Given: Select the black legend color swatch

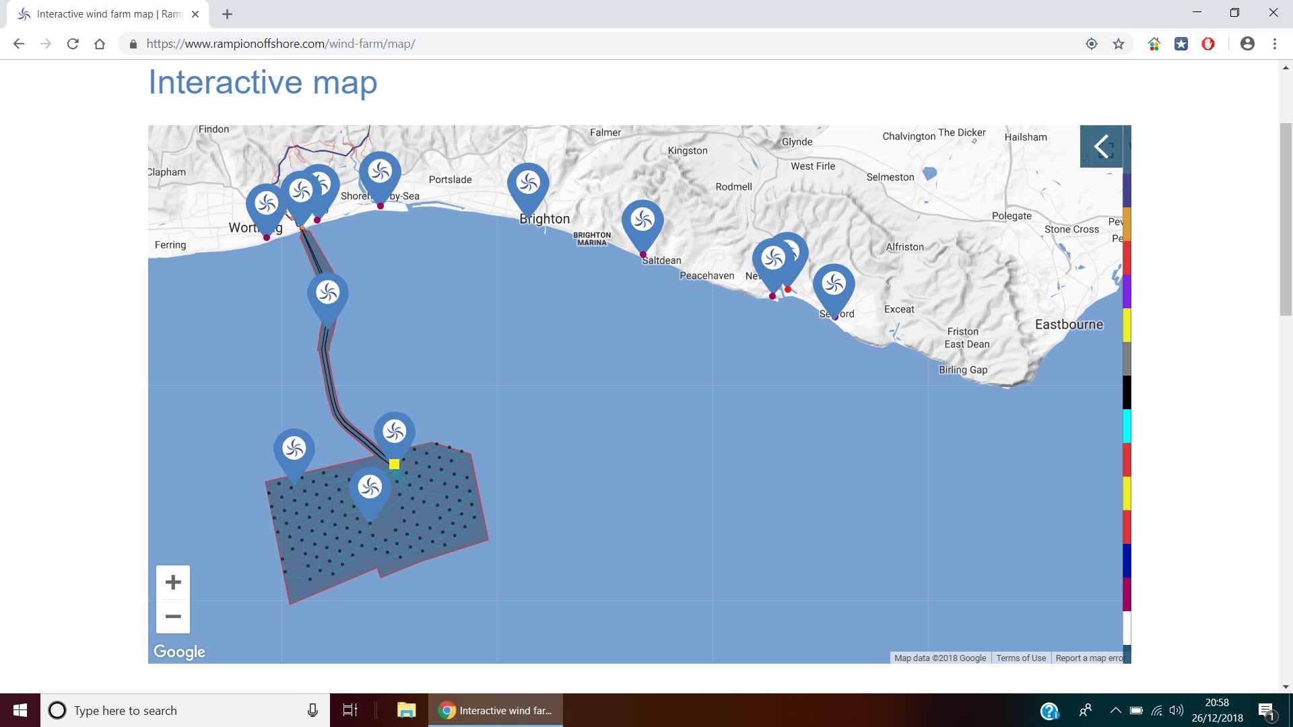Looking at the screenshot, I should coord(1127,392).
